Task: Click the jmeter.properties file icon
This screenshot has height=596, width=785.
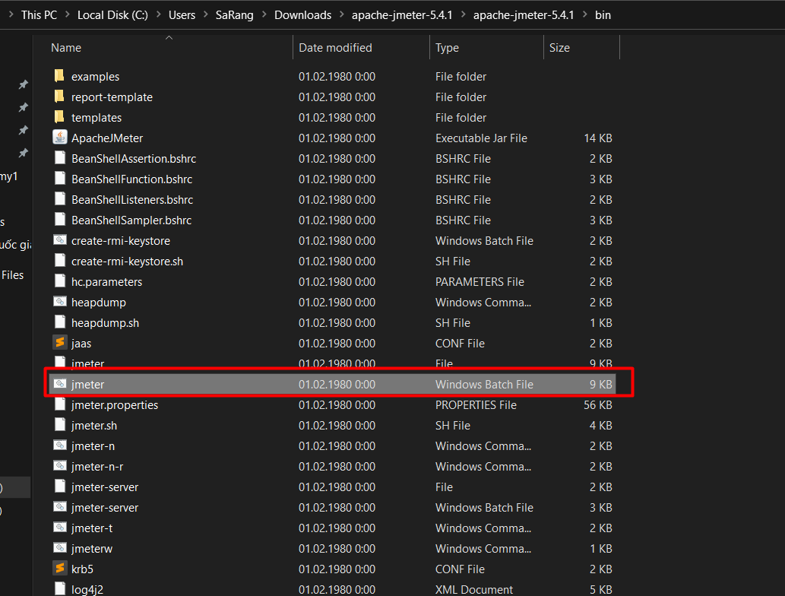Action: tap(59, 404)
